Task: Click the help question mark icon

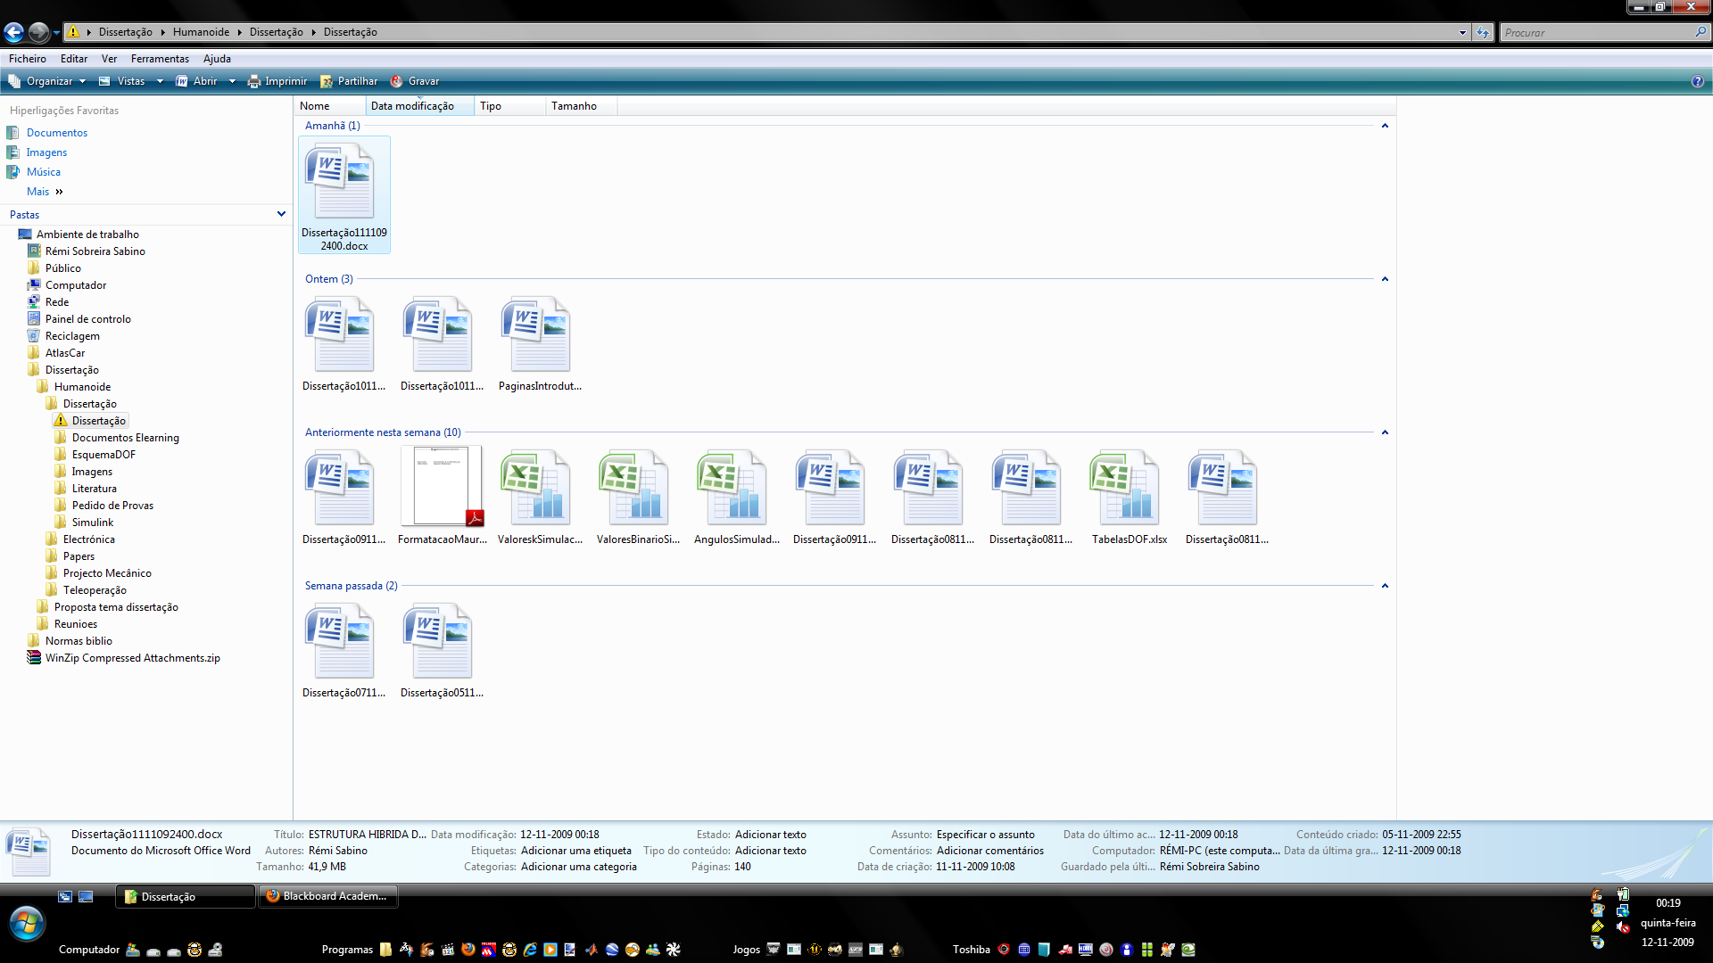Action: [1697, 81]
